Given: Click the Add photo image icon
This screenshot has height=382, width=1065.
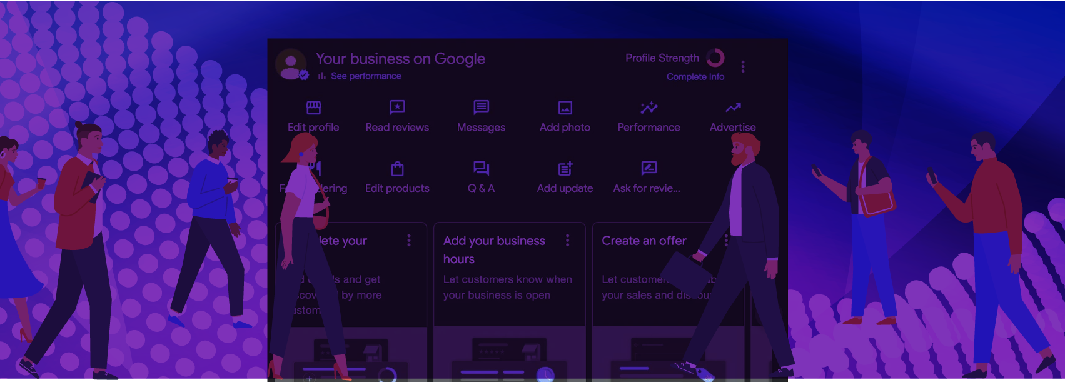Looking at the screenshot, I should click(565, 108).
